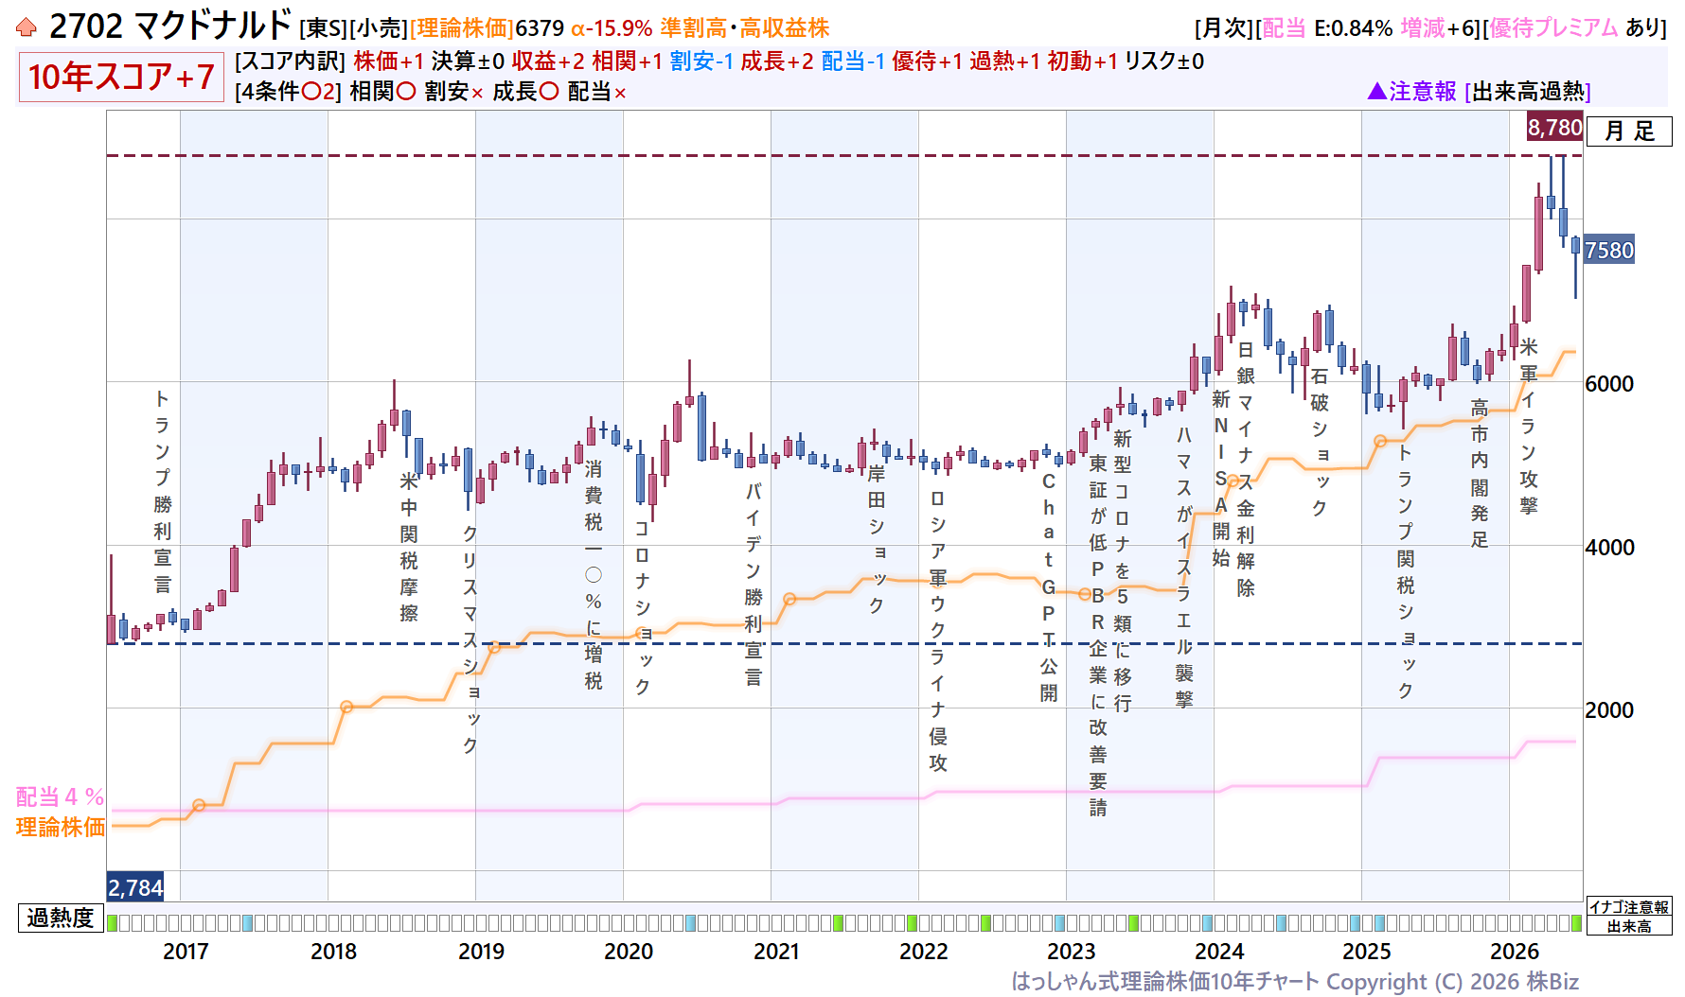Click the クリスマスショック event label
This screenshot has width=1685, height=997.
coord(470,639)
